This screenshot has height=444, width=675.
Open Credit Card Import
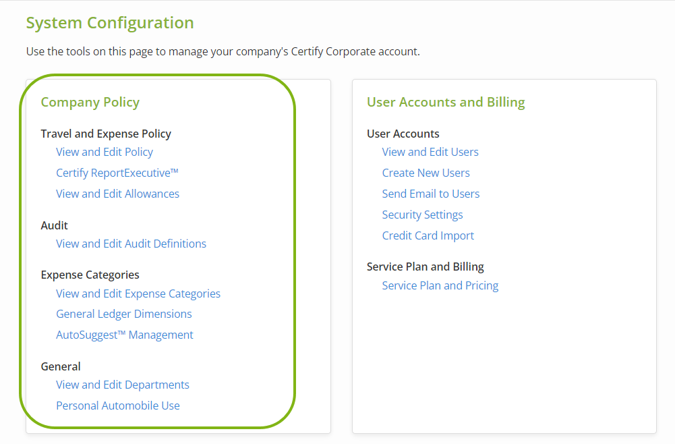pos(428,235)
